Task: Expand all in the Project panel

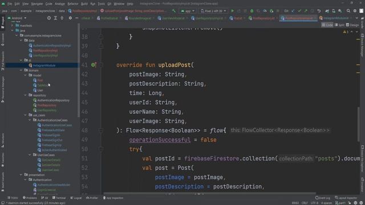Action: tap(55, 18)
